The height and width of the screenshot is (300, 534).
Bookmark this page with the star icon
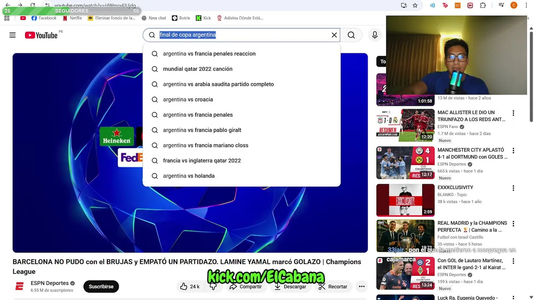pos(415,5)
